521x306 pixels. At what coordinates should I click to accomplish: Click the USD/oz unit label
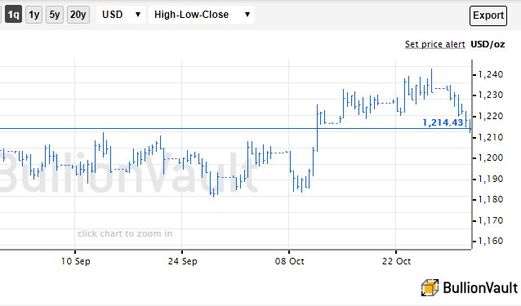pyautogui.click(x=488, y=44)
